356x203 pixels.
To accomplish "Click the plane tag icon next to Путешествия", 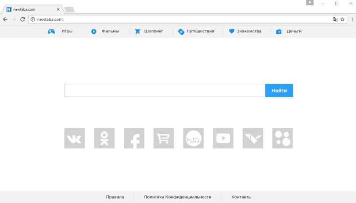I will [x=181, y=31].
